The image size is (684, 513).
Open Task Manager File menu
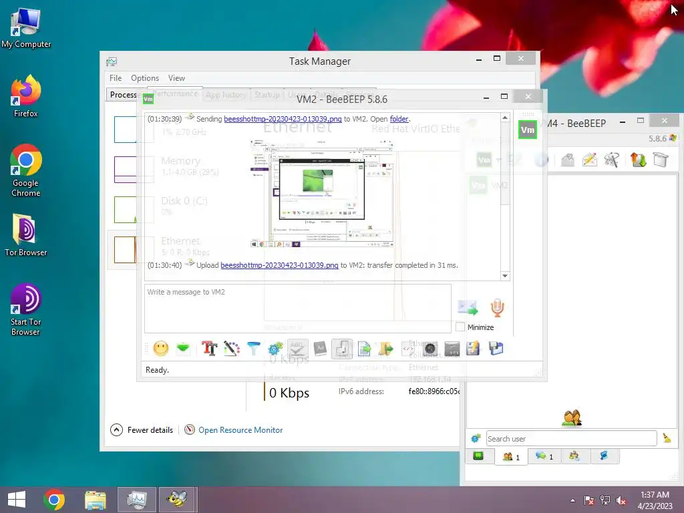point(116,78)
